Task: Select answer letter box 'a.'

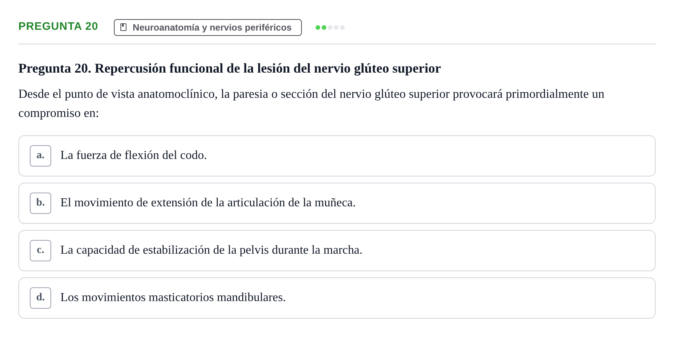Action: click(41, 156)
